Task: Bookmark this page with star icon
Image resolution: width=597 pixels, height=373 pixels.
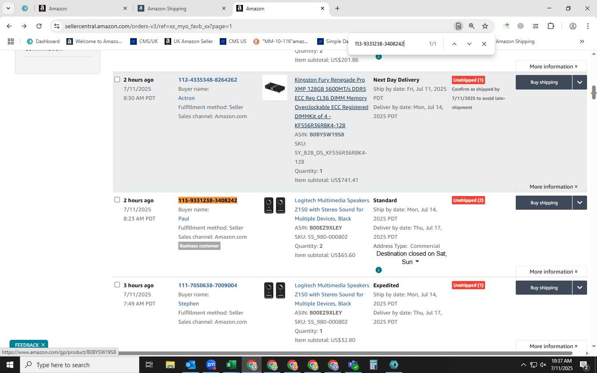Action: (x=485, y=26)
